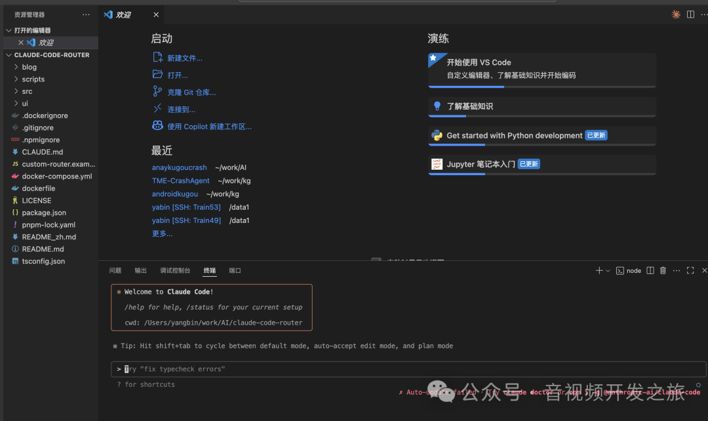Open recent yabin [SSH: Train53]

186,207
